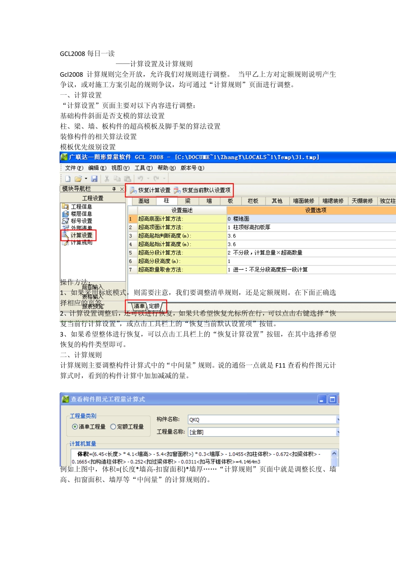Select 定额工程量 radio button
Viewport: 396px width, 561px height.
point(127,427)
